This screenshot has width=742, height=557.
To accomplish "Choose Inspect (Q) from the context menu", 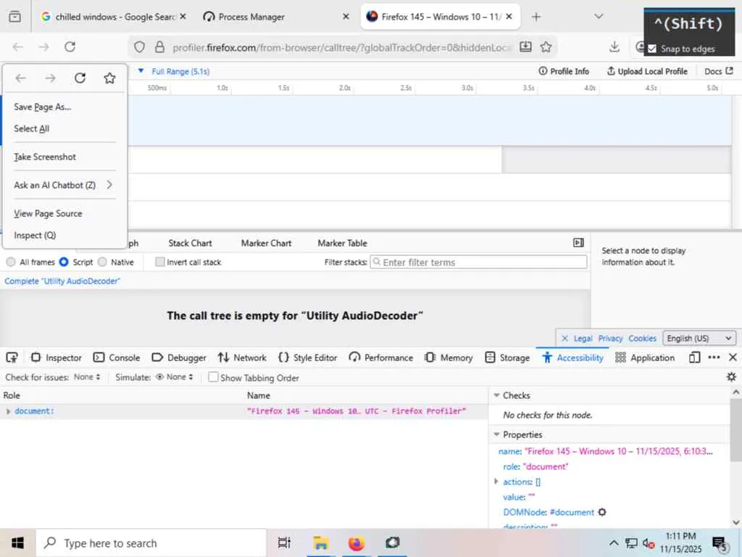I will tap(64, 236).
